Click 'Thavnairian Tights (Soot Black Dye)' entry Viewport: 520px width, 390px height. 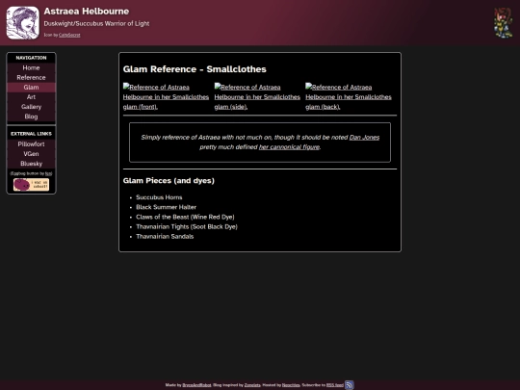[187, 226]
